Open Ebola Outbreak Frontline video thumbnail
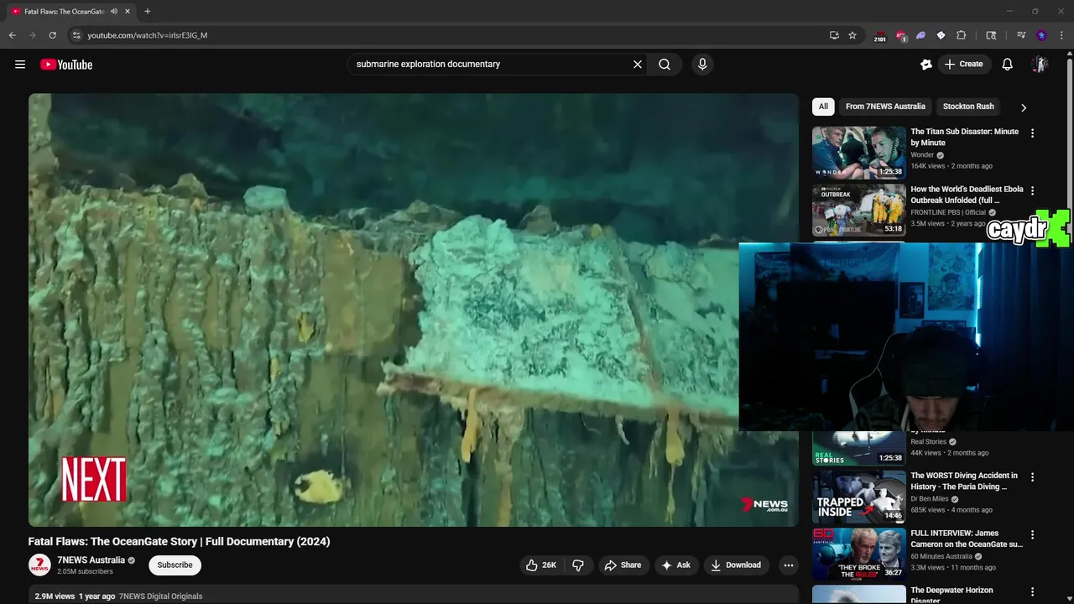1074x604 pixels. click(858, 211)
